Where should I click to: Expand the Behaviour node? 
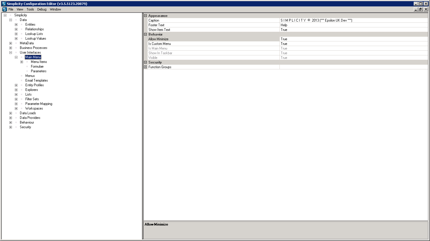click(10, 122)
